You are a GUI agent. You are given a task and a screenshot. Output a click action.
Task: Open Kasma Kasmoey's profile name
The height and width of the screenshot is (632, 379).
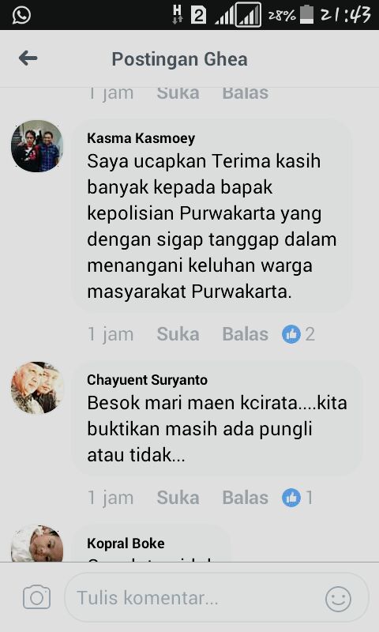[141, 138]
